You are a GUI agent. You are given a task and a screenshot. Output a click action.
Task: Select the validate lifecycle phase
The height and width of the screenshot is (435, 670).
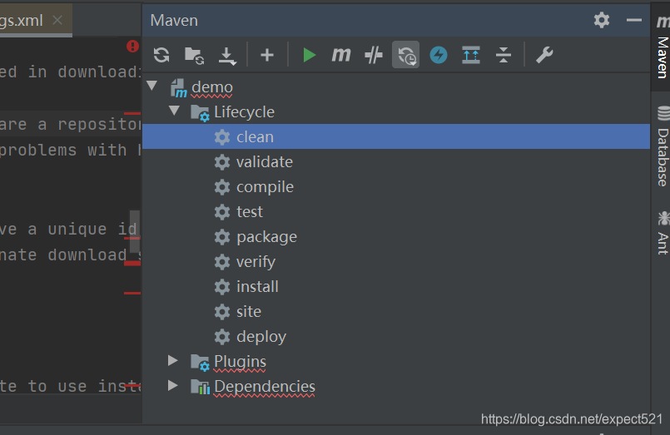pos(396,162)
